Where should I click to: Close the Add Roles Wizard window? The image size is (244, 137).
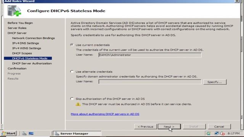coord(237,1)
